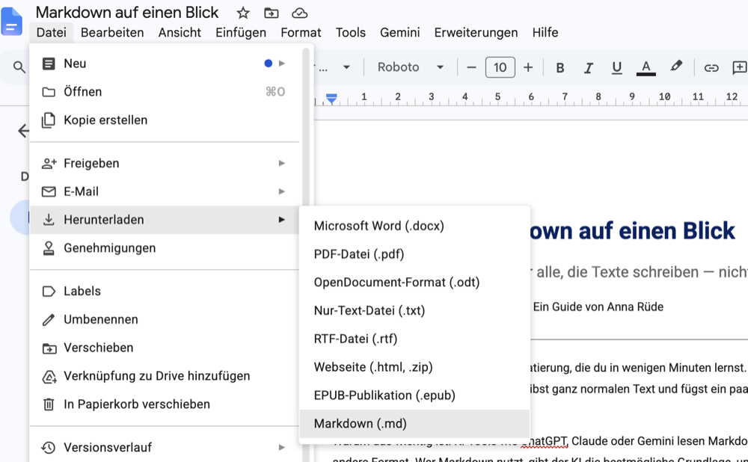Select Verknüpfung zu Drive hinzufügen
Screen dimensions: 748x462
pyautogui.click(x=165, y=376)
